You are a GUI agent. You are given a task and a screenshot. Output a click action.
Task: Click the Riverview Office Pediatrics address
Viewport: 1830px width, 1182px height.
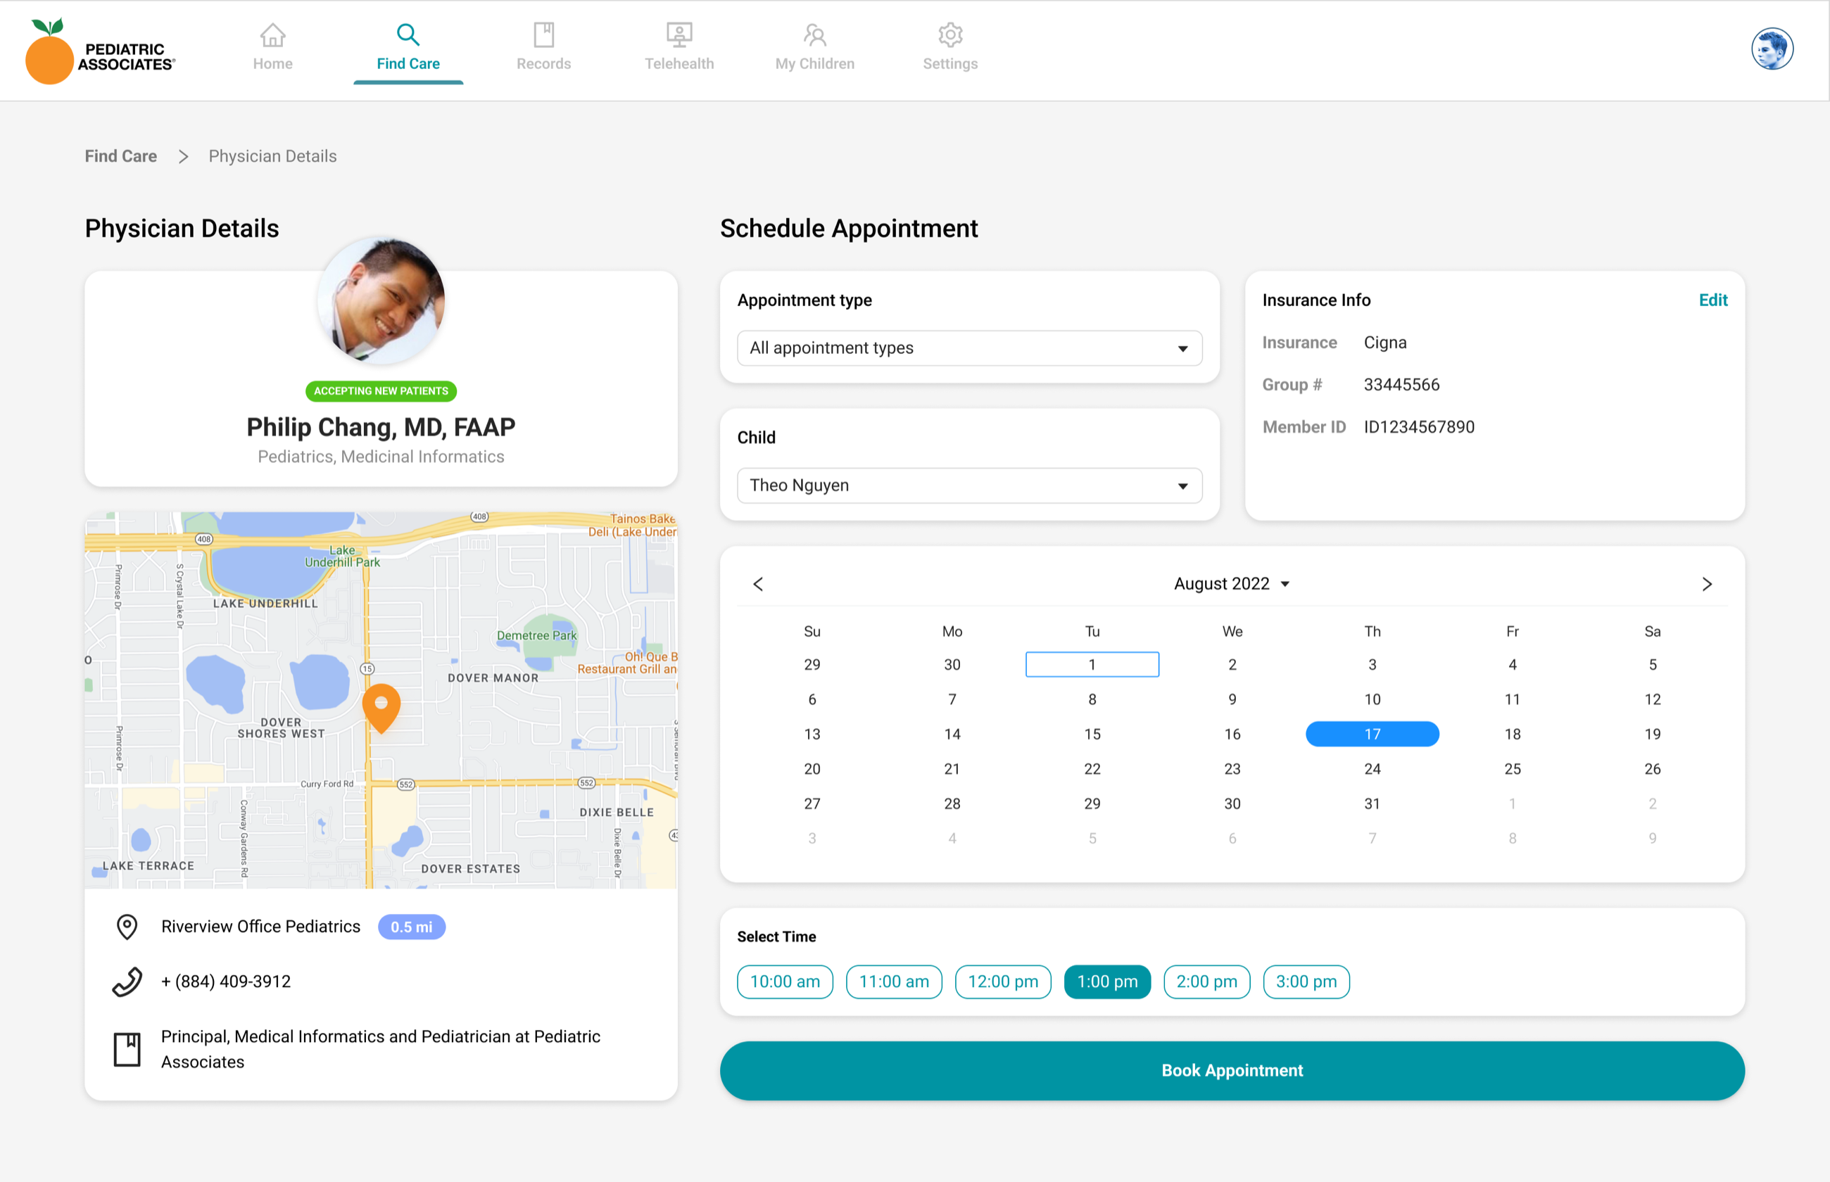(260, 927)
